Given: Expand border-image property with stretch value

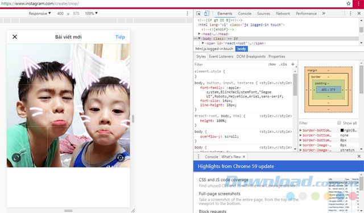Looking at the screenshot, I should coord(301,150).
